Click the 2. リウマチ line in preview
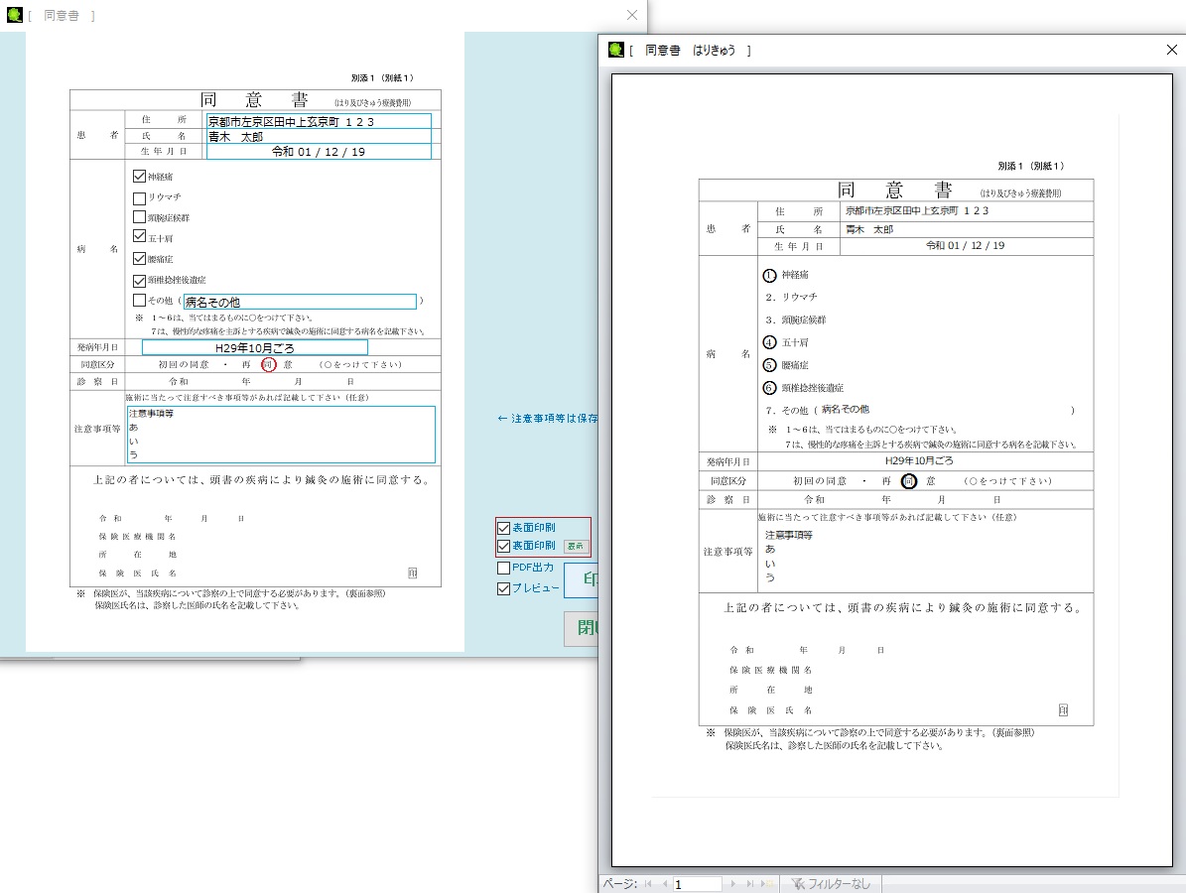1186x893 pixels. pos(791,297)
